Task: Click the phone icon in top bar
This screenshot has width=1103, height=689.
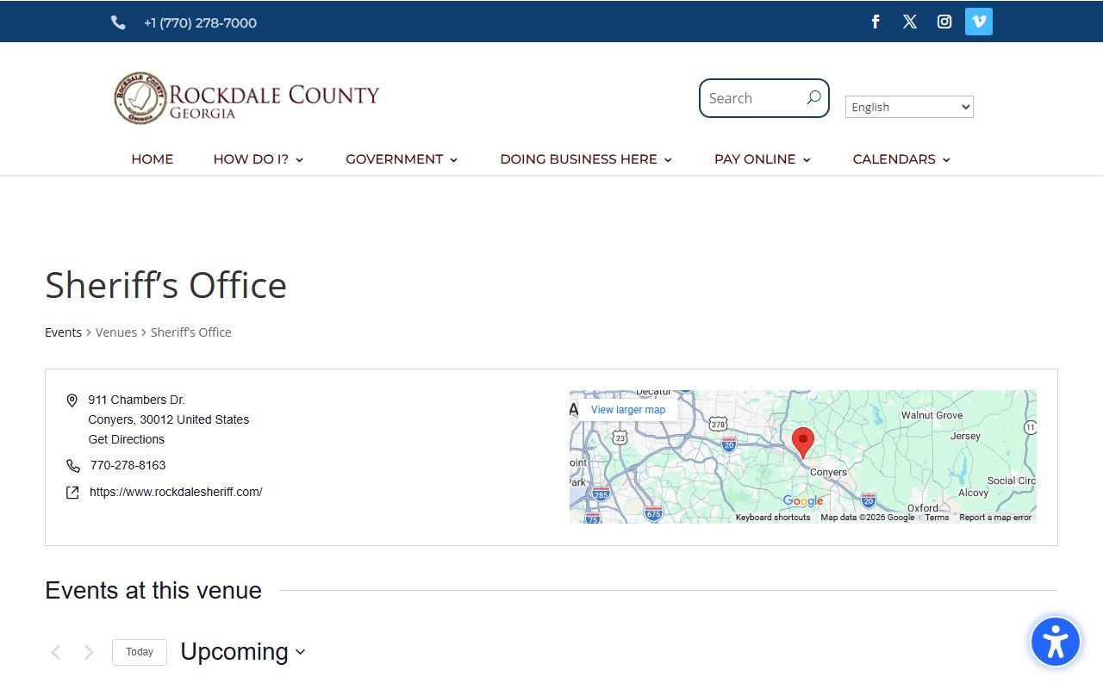Action: [118, 23]
